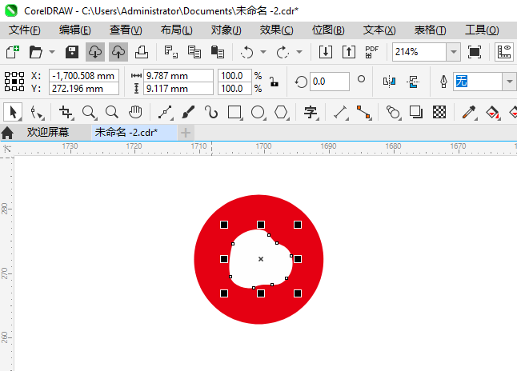
Task: Open the 编辑(E) menu
Action: click(x=75, y=30)
